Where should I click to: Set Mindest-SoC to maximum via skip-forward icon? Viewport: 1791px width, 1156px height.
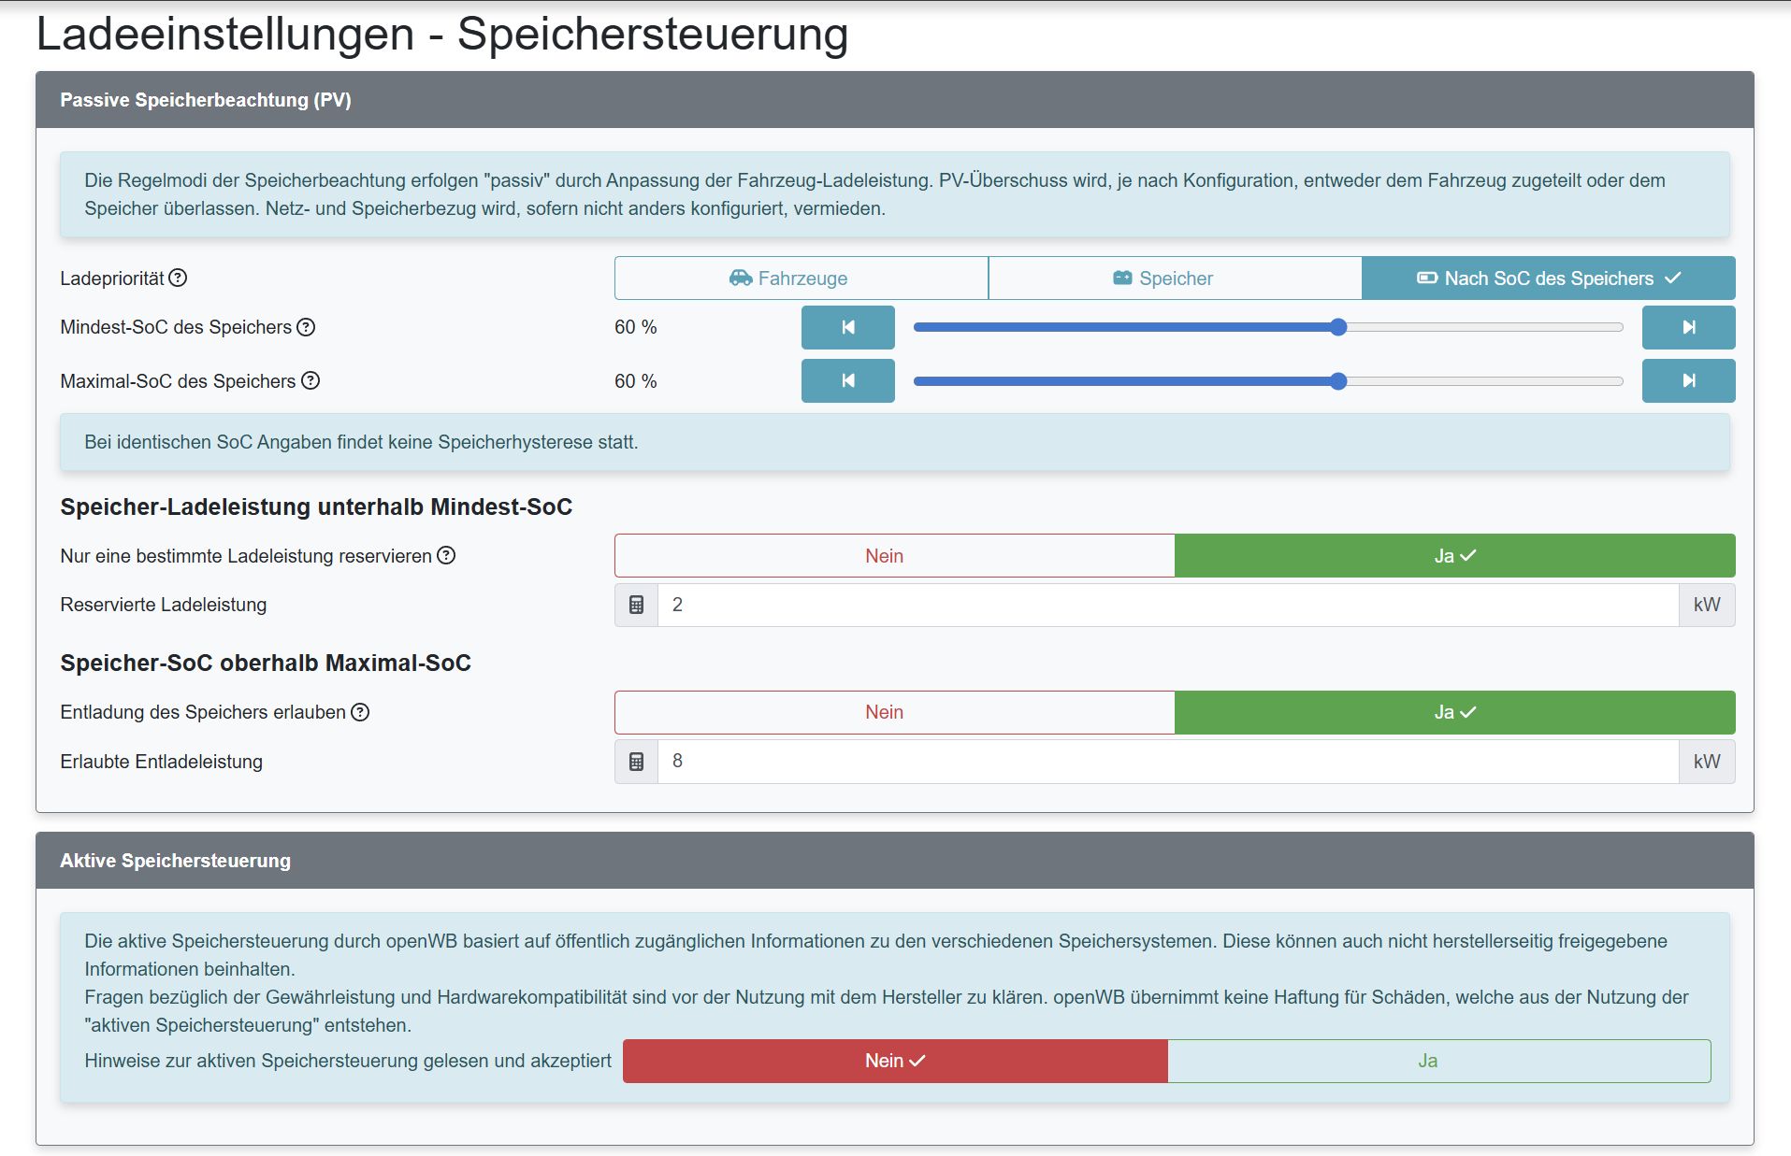coord(1688,327)
